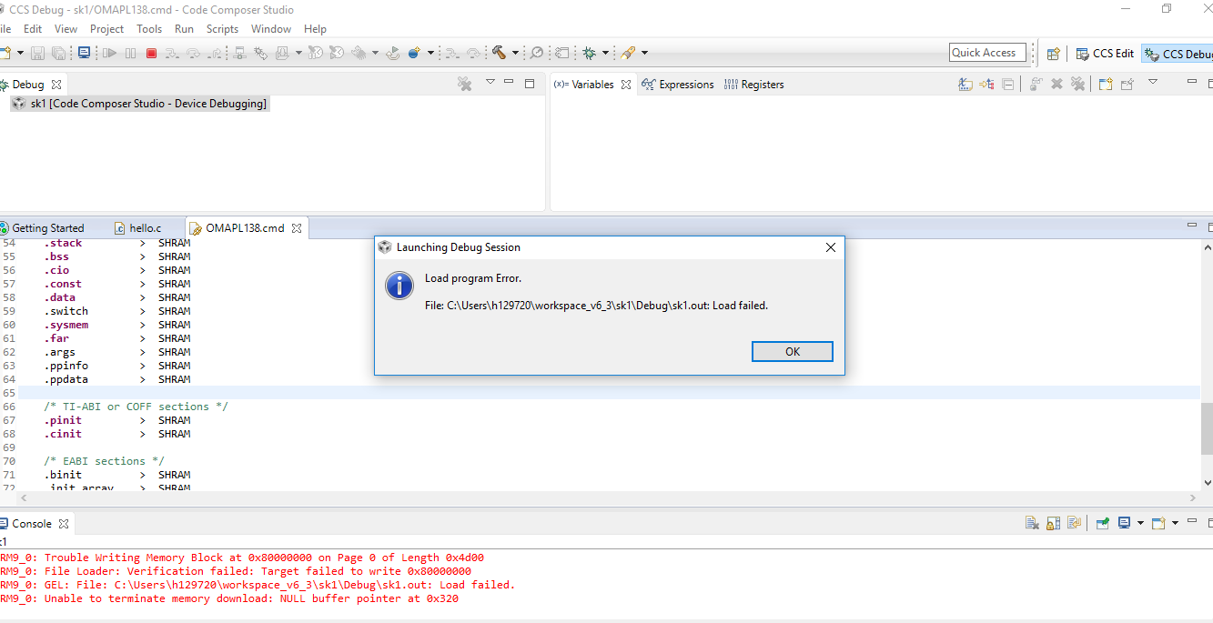Click the blue info icon in the Load program Error dialog
This screenshot has height=623, width=1213.
(399, 285)
